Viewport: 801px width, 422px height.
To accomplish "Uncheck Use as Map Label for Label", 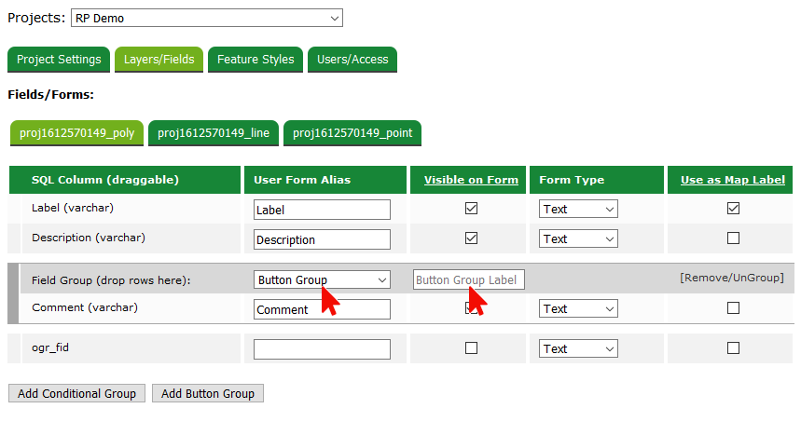I will [733, 209].
